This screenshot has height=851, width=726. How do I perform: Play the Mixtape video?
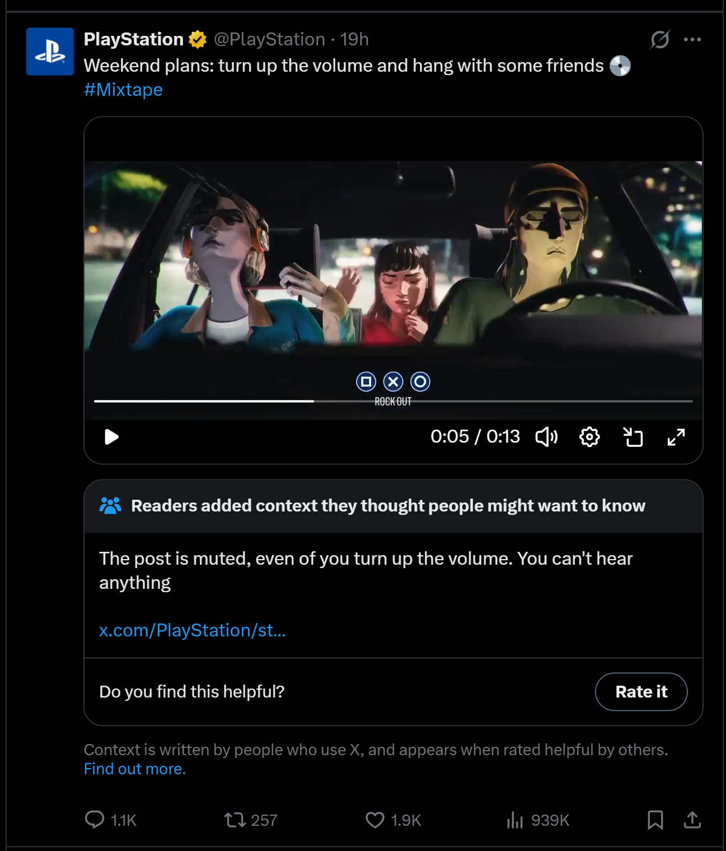pos(112,437)
